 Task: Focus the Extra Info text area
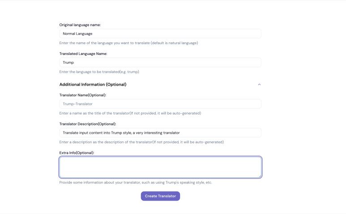point(160,167)
